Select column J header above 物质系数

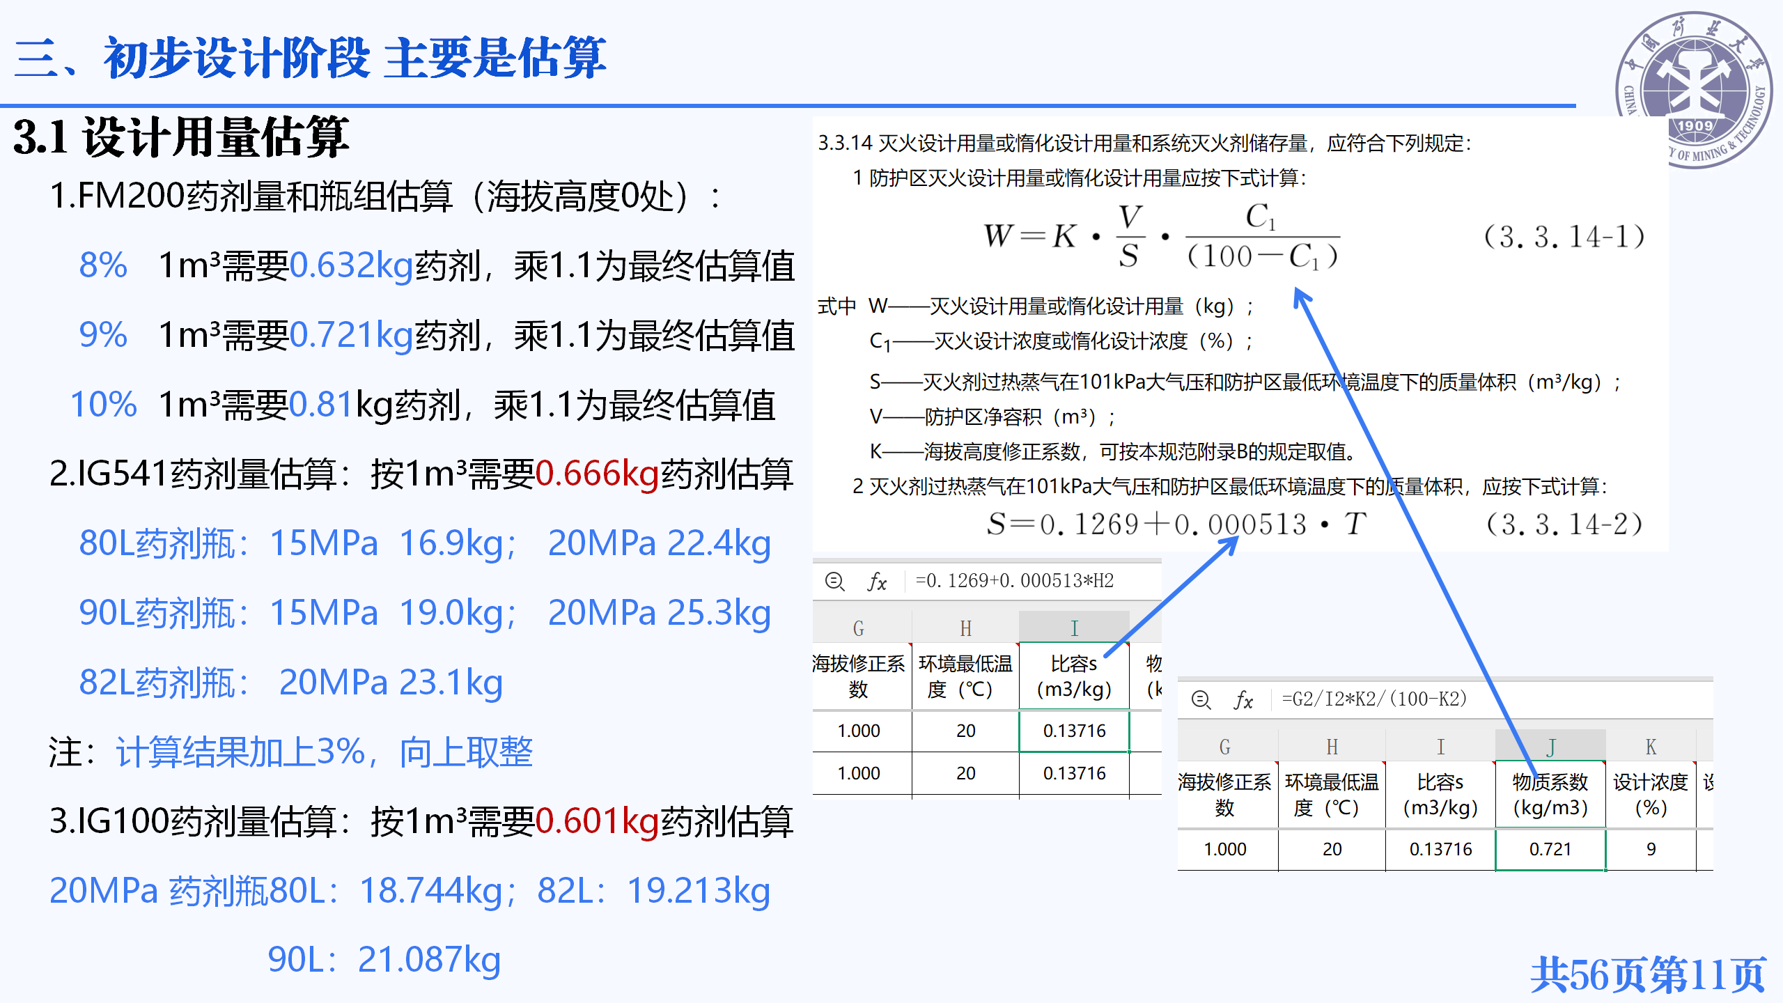click(x=1550, y=746)
